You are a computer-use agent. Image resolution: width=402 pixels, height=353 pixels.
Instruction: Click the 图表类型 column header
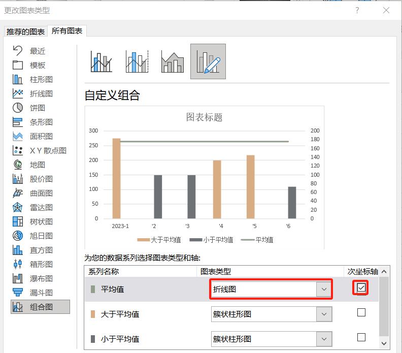click(x=216, y=271)
